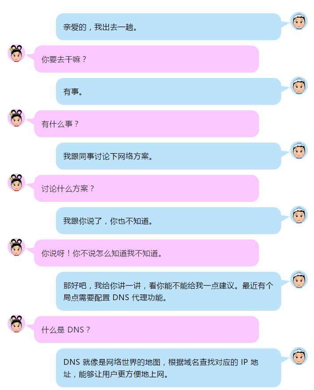Click the blue bubble "亲爱的，我出去一趟。"

[x=169, y=27]
